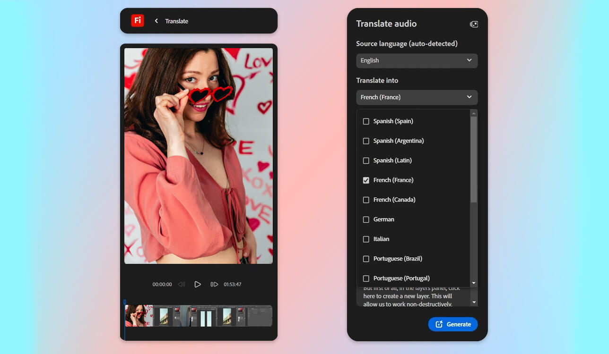This screenshot has height=354, width=609.
Task: Check Italian in the list
Action: (366, 239)
